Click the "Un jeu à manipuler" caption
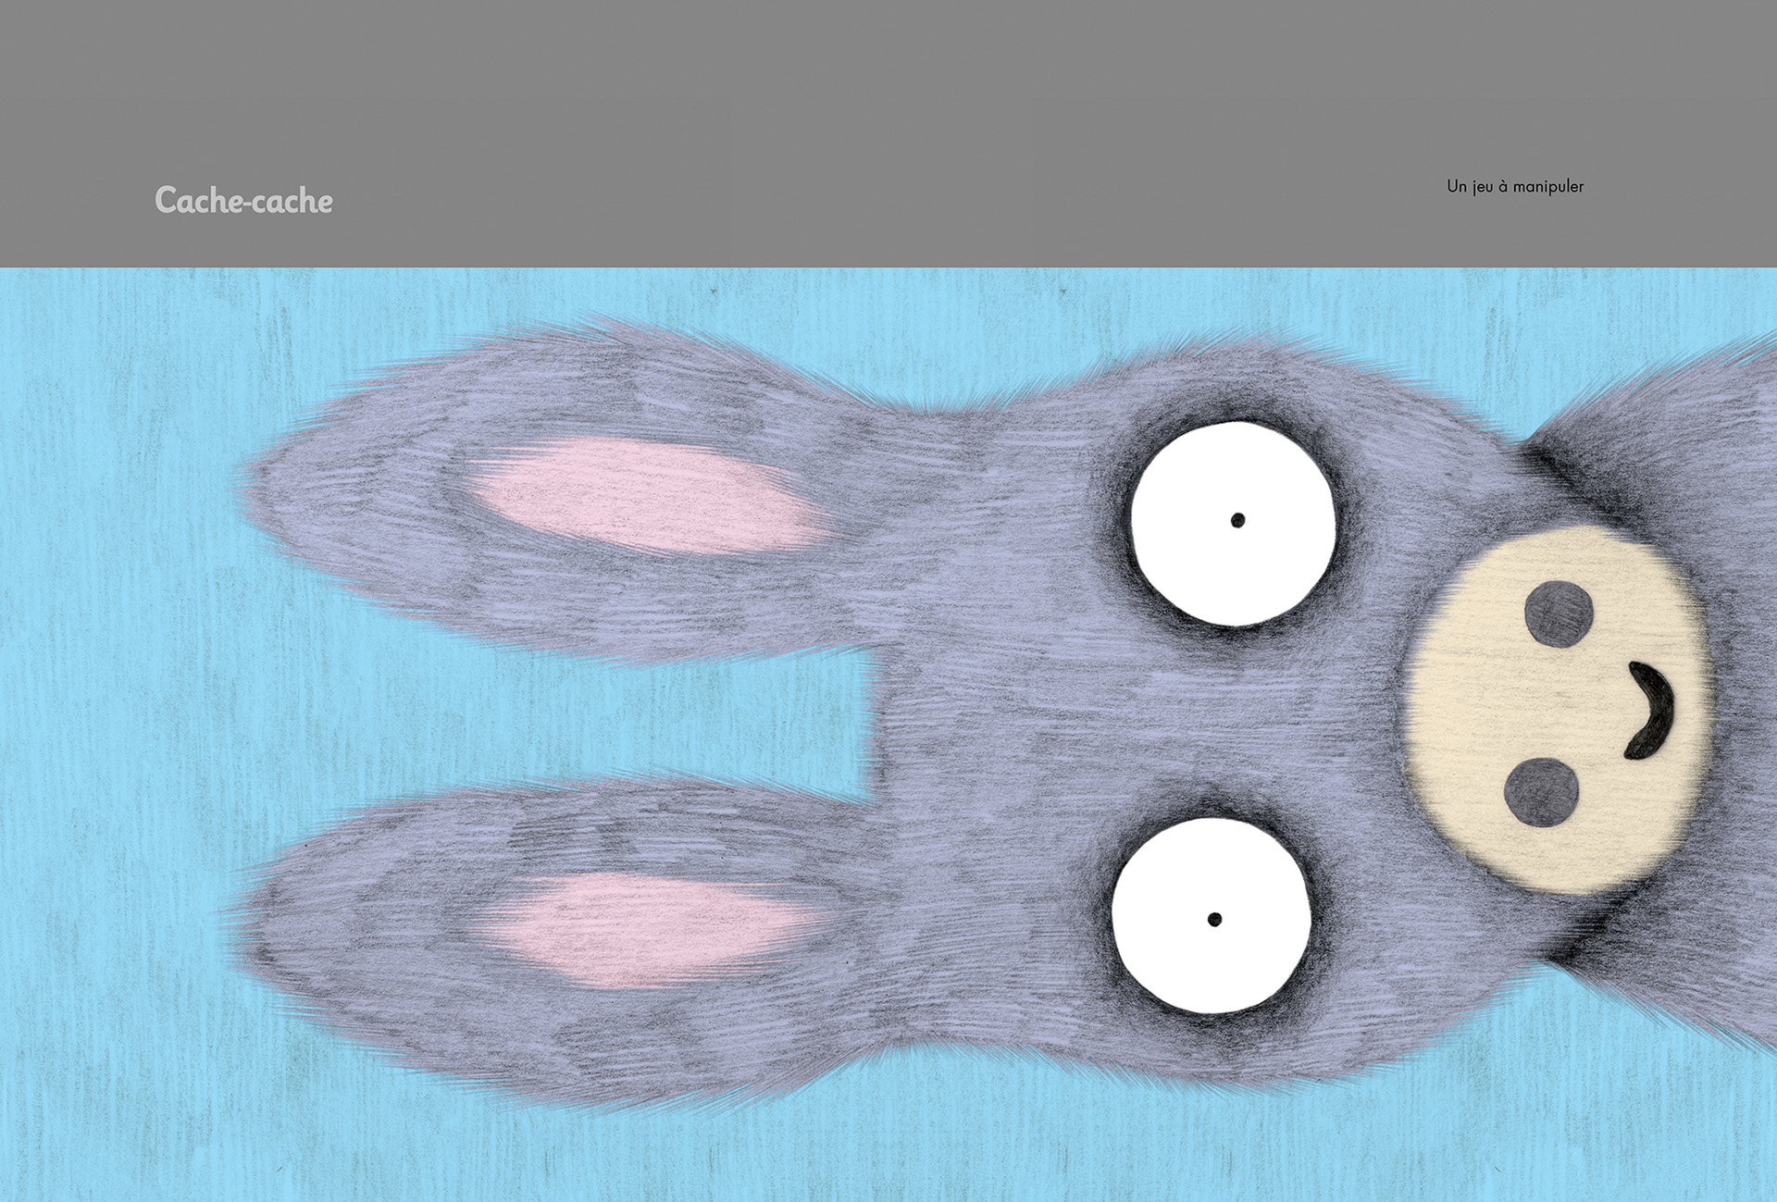Image resolution: width=1777 pixels, height=1202 pixels. click(x=1514, y=186)
